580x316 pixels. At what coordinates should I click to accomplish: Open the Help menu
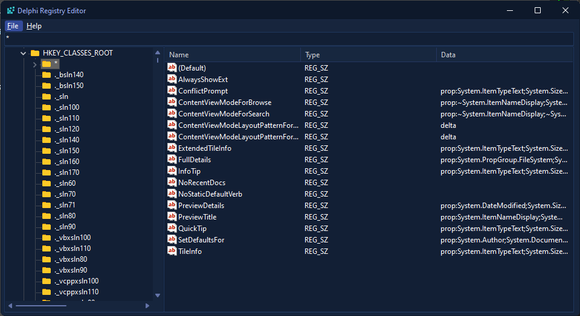(34, 26)
